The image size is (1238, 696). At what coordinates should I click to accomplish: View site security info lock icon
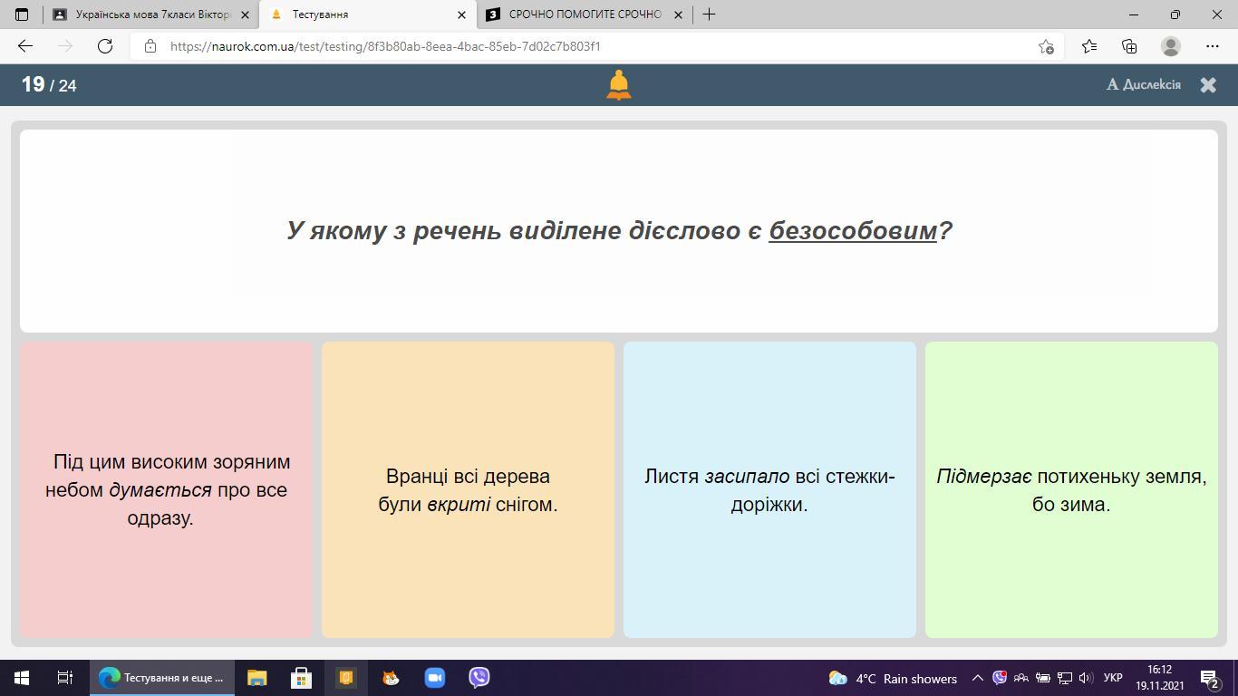pos(150,46)
